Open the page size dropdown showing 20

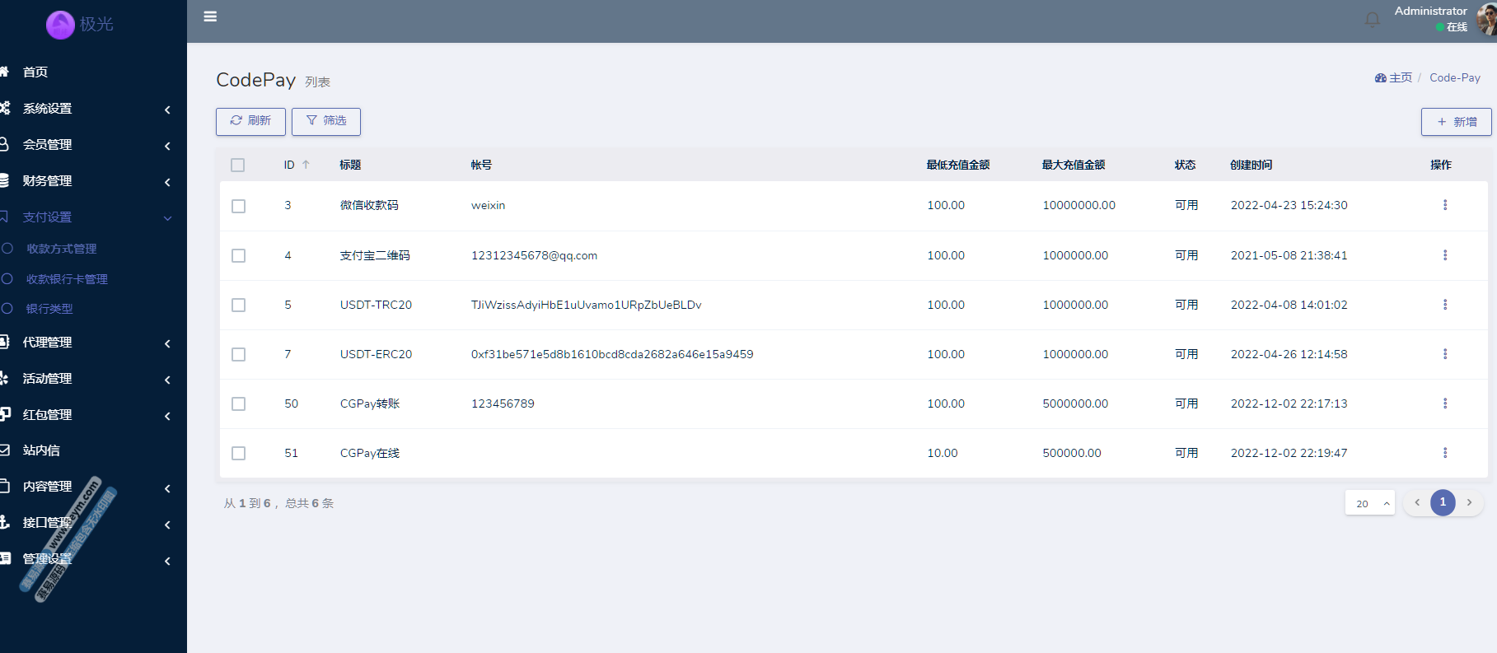(1369, 503)
